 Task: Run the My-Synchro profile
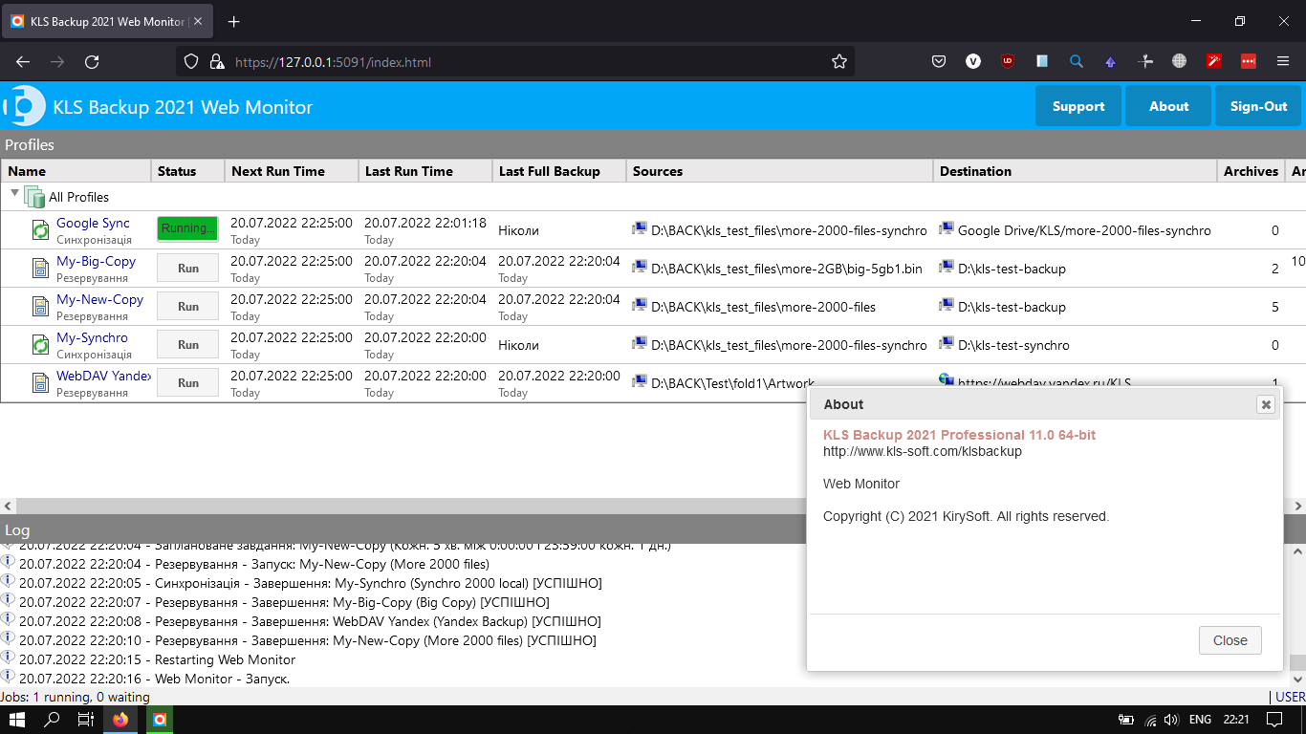coord(187,344)
